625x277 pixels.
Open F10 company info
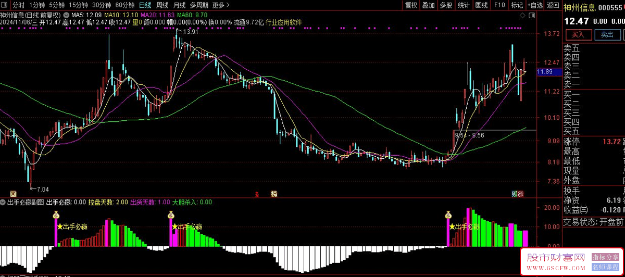coord(499,5)
